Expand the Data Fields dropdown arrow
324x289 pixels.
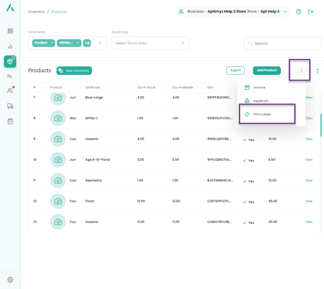pyautogui.click(x=100, y=43)
